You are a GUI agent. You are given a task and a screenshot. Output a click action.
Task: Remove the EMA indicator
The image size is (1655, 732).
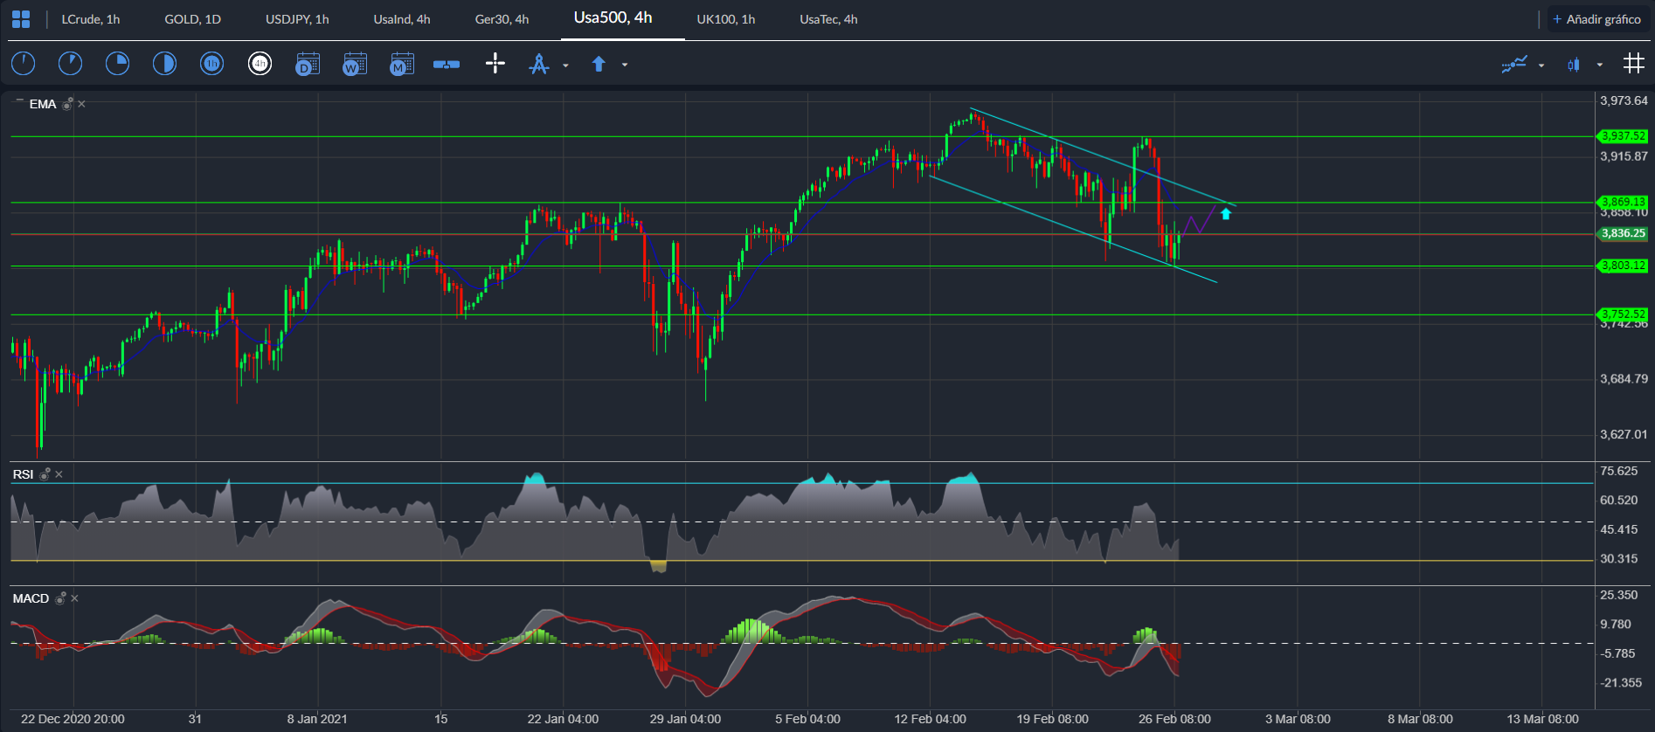click(x=82, y=104)
